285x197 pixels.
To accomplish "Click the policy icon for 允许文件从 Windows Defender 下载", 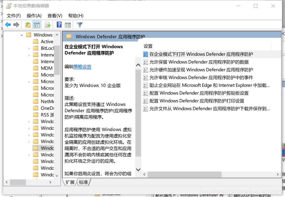I will pos(145,109).
